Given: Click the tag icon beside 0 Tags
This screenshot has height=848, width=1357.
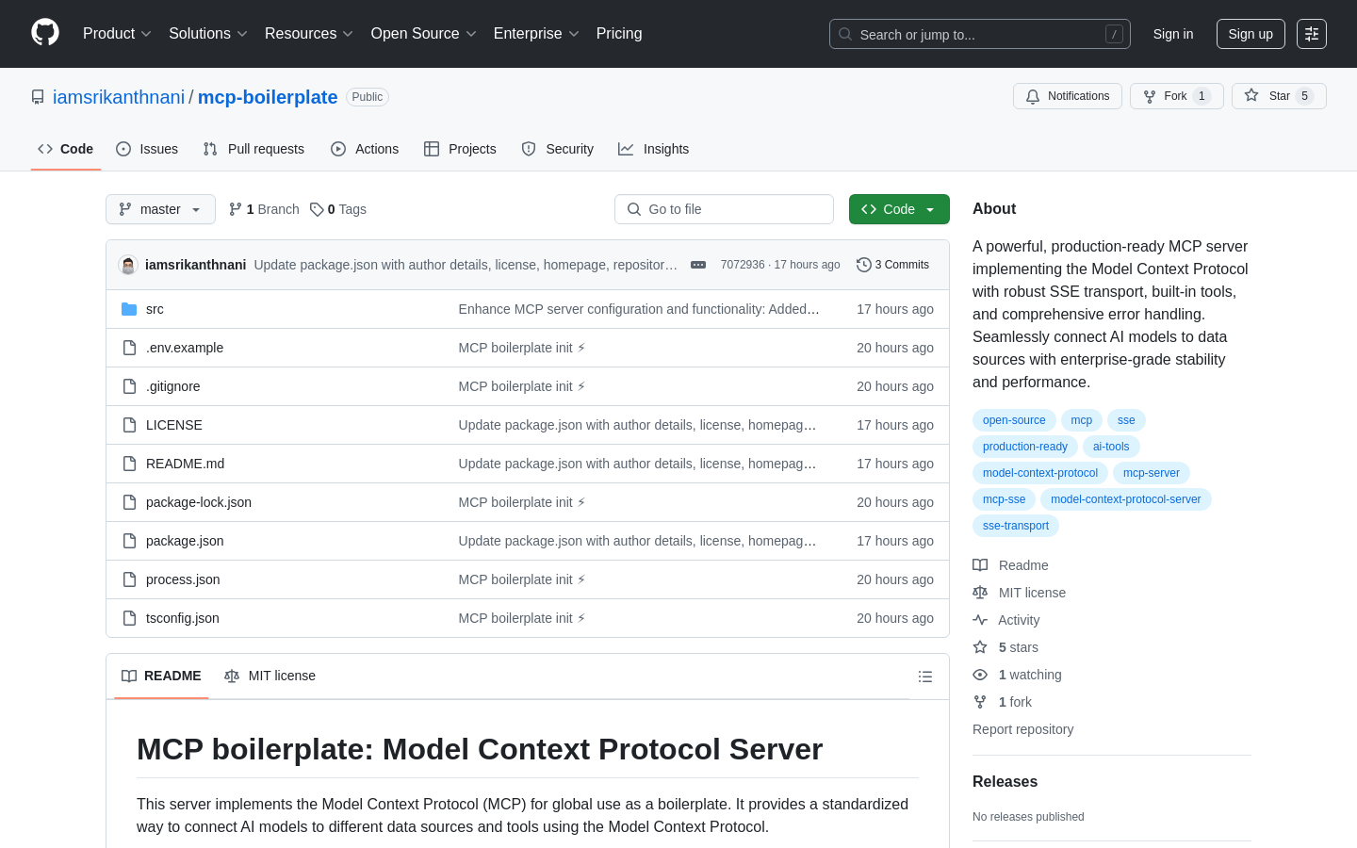Looking at the screenshot, I should point(317,209).
